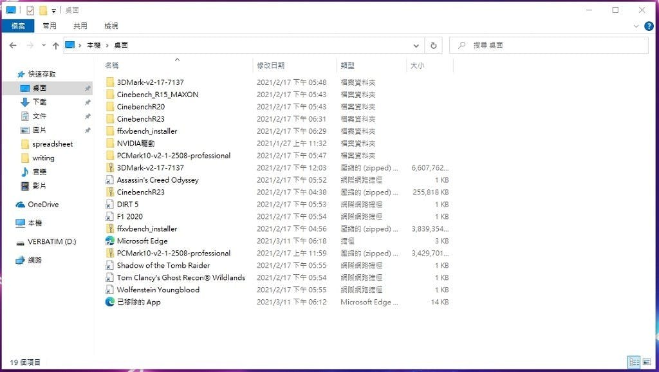
Task: Open the 3DMark-v2-17-7137 folder icon
Action: point(109,82)
